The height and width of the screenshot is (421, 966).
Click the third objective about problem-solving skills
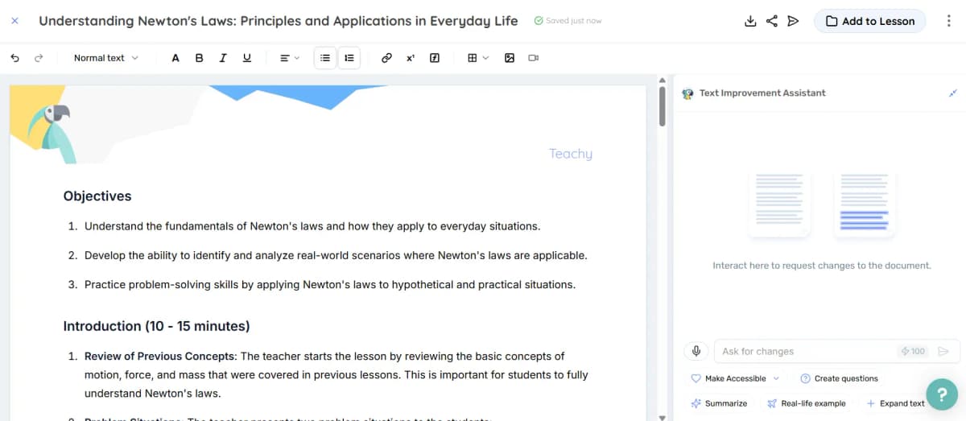pyautogui.click(x=330, y=284)
